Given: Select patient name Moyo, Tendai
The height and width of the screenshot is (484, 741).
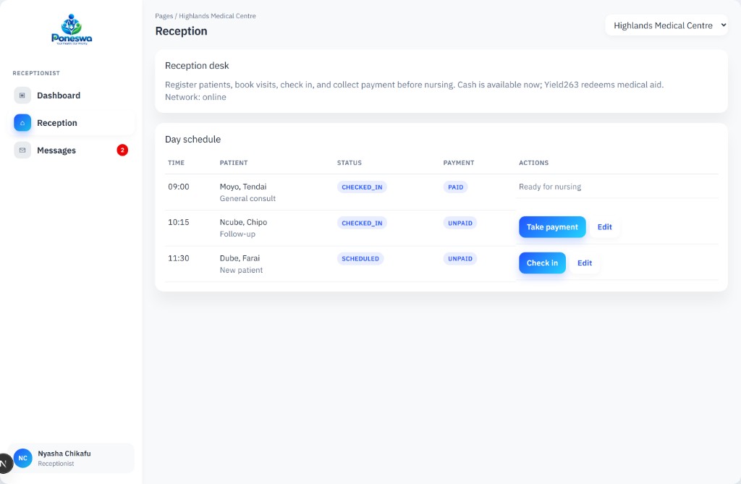Looking at the screenshot, I should coord(243,187).
